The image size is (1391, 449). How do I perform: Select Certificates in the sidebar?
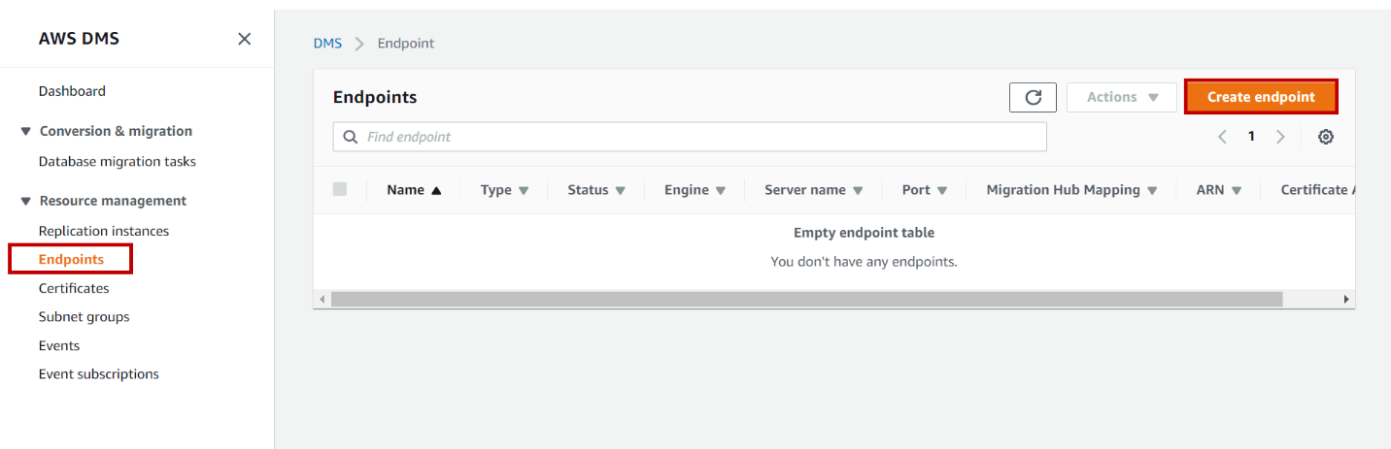[x=74, y=288]
